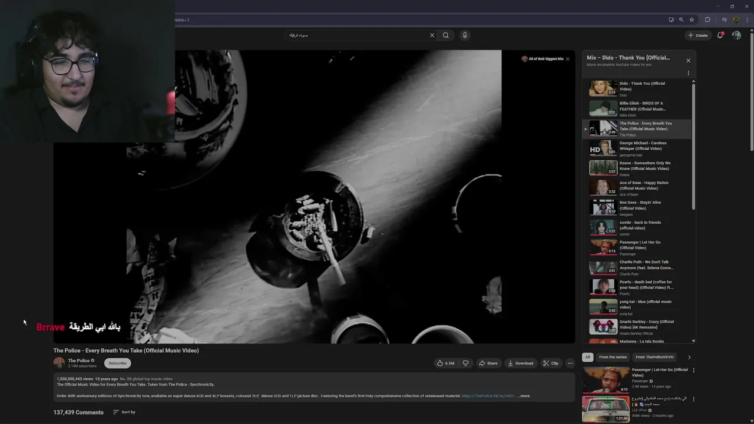Click the '137,439 Comments' heading

78,412
